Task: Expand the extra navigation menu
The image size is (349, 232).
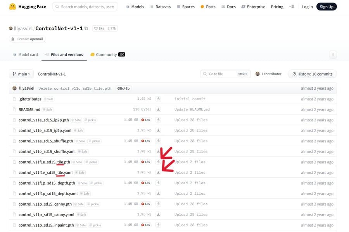Action: [x=292, y=7]
